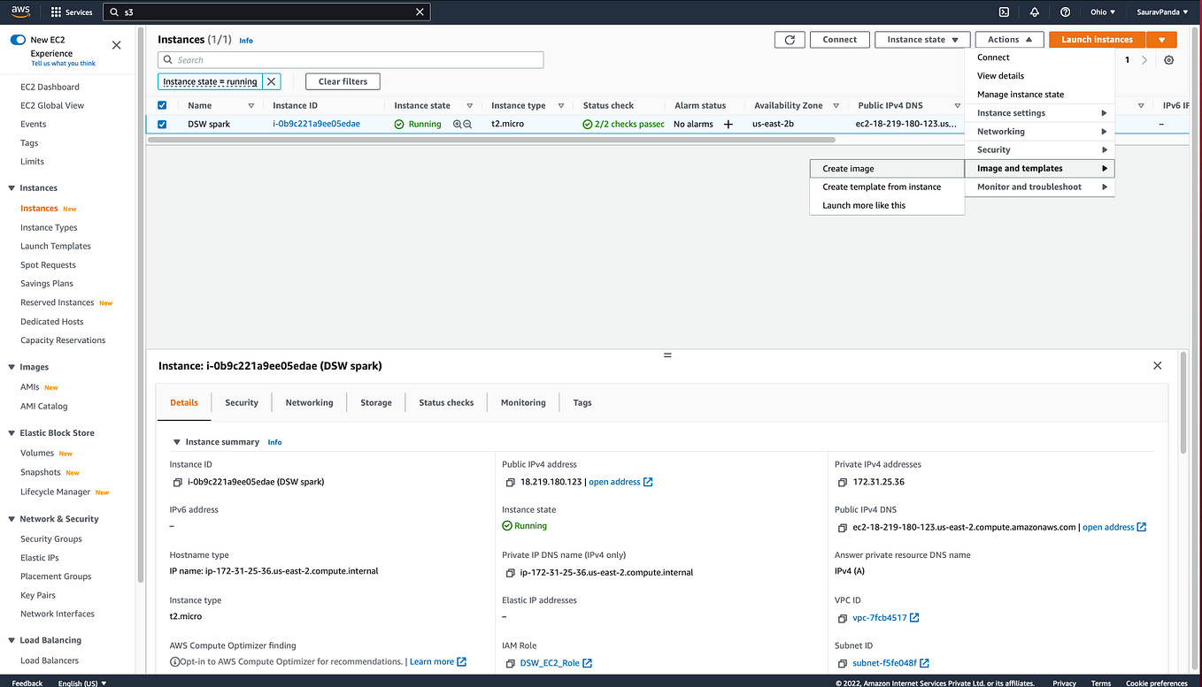Copy the Private IP DNS name

[x=511, y=573]
